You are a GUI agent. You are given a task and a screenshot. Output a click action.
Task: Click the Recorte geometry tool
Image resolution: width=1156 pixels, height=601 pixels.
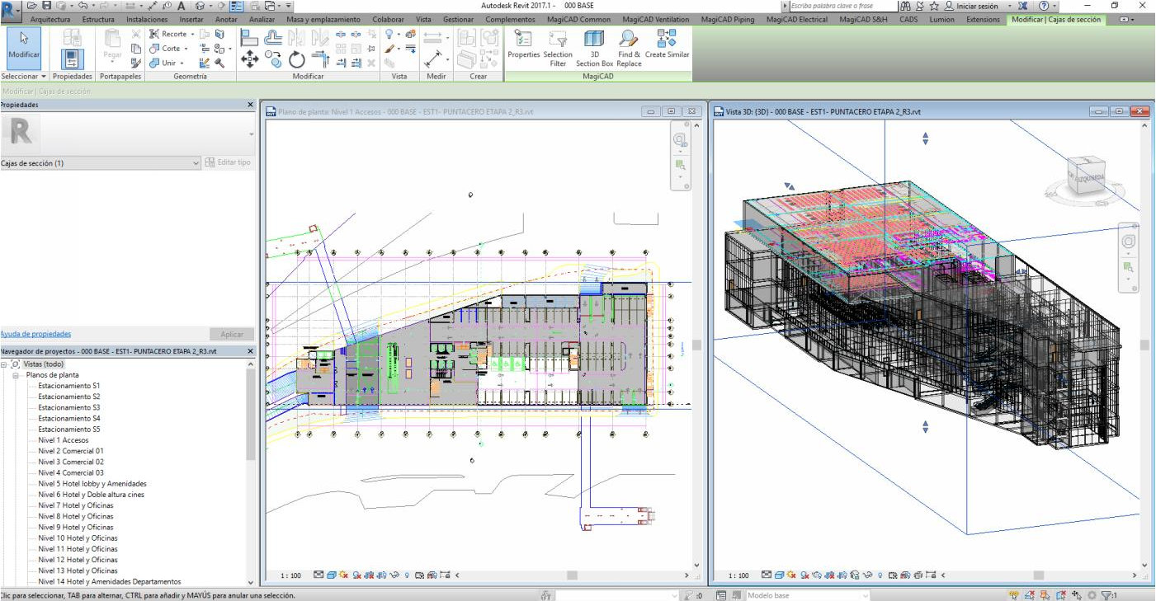168,34
